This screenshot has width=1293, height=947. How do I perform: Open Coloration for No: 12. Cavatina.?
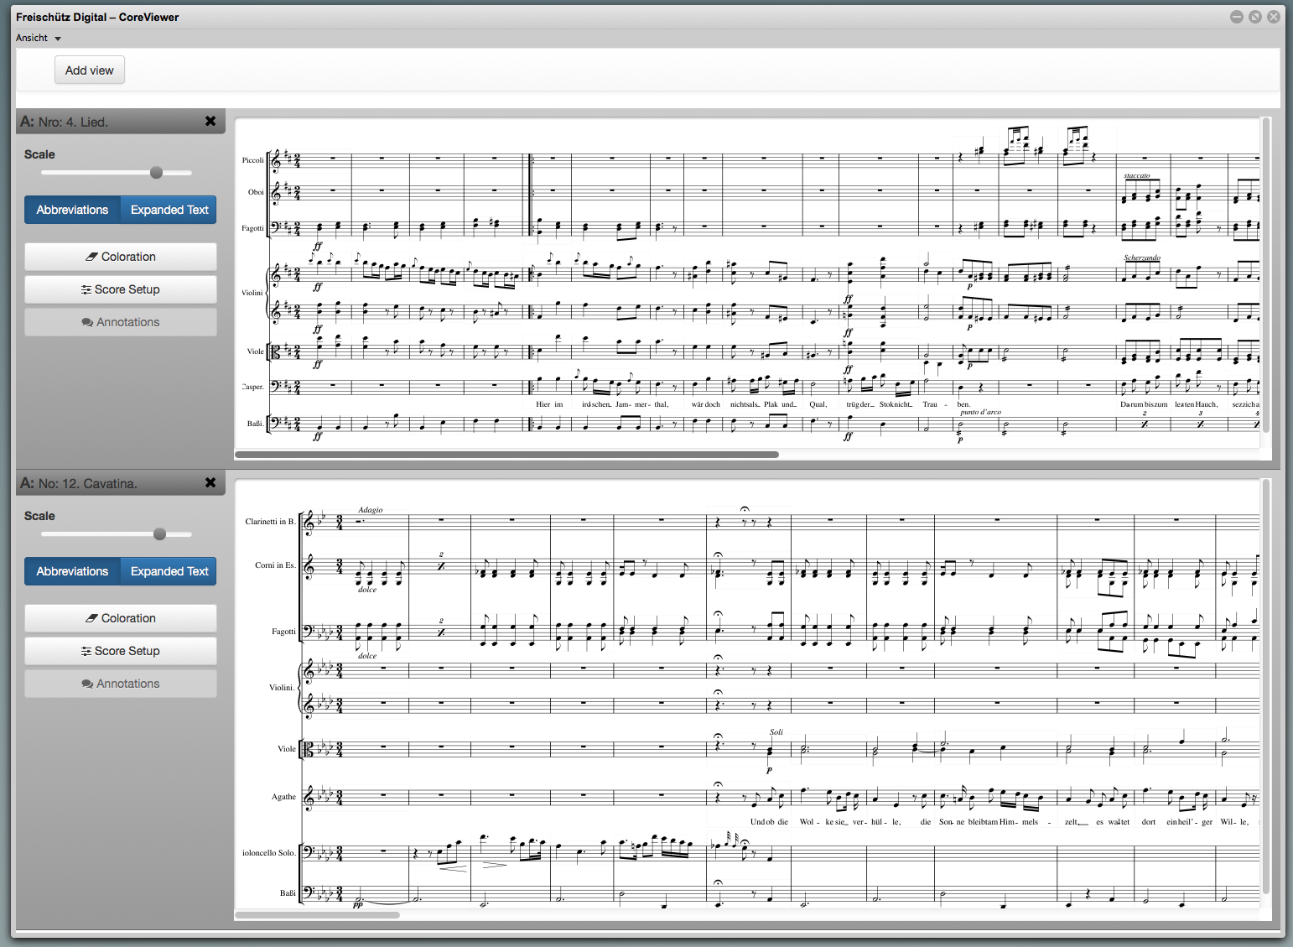(121, 618)
